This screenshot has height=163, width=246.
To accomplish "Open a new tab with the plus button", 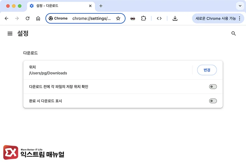I will [x=101, y=6].
